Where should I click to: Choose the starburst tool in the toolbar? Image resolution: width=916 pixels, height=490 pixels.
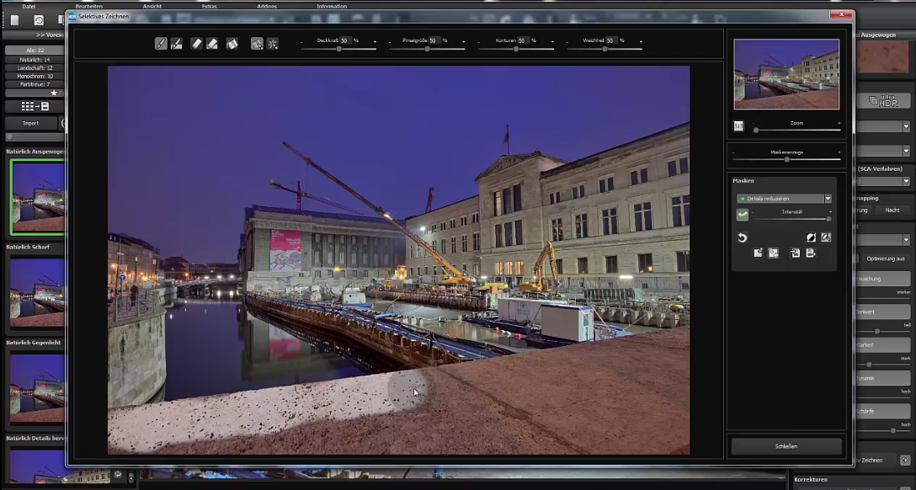pyautogui.click(x=273, y=43)
